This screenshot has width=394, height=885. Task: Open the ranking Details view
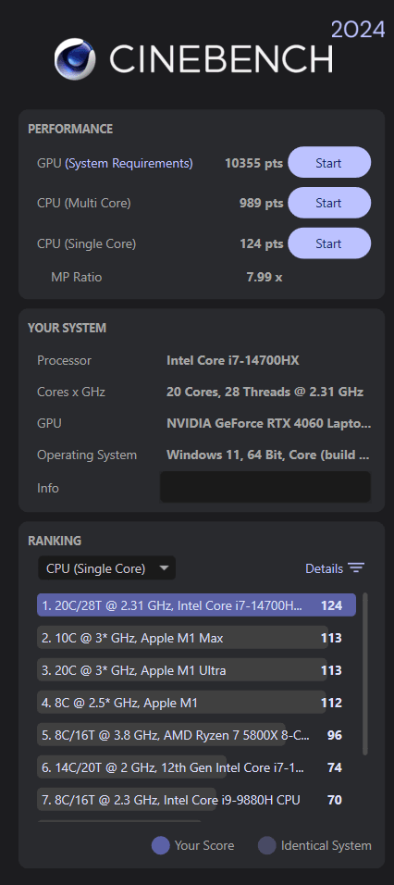pos(335,568)
